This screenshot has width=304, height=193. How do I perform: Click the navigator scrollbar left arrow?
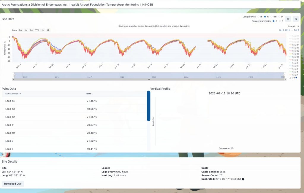(x=13, y=80)
